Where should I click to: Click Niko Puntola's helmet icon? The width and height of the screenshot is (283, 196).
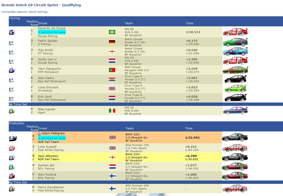(x=12, y=176)
